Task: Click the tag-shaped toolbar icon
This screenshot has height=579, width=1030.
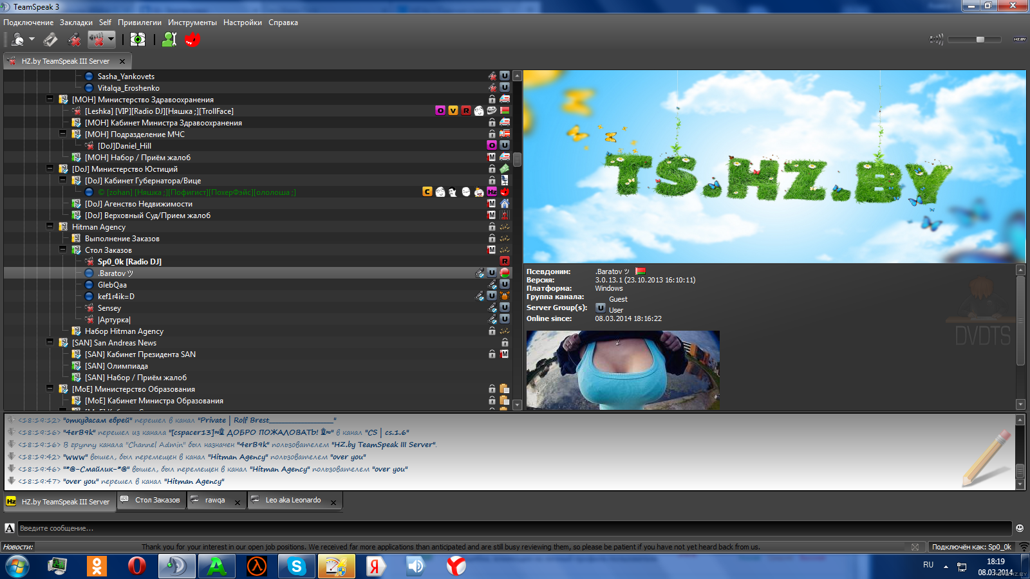Action: (x=50, y=40)
